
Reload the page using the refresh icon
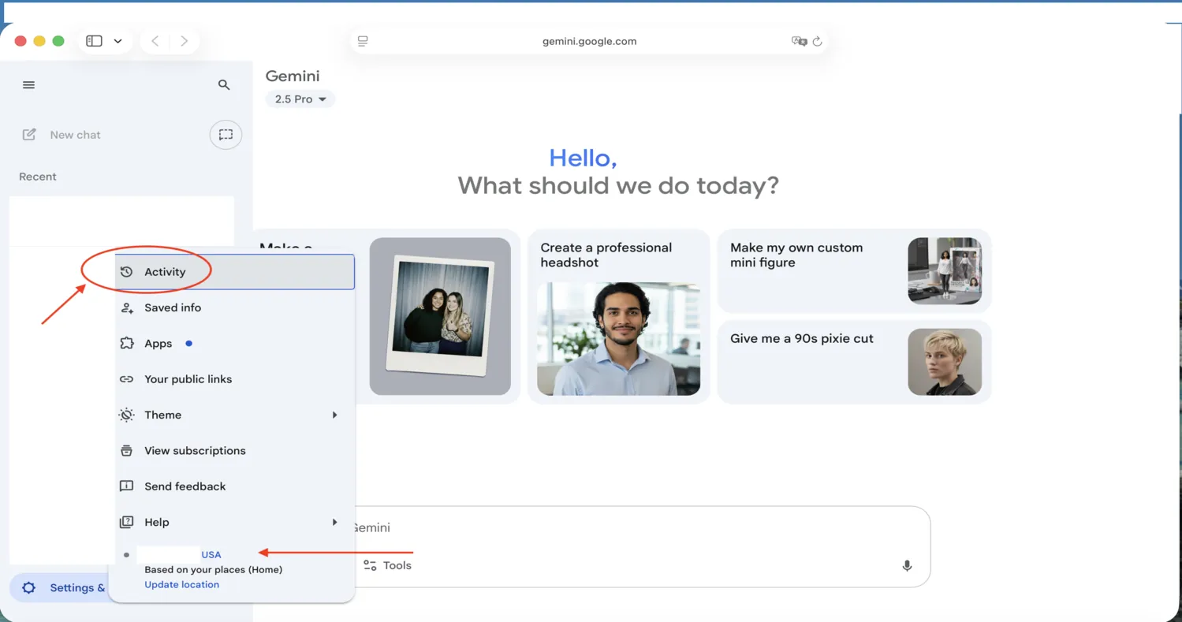coord(818,42)
